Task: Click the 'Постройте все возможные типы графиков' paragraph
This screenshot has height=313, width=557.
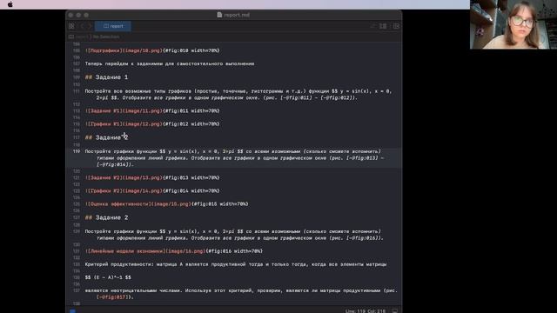Action: click(238, 95)
